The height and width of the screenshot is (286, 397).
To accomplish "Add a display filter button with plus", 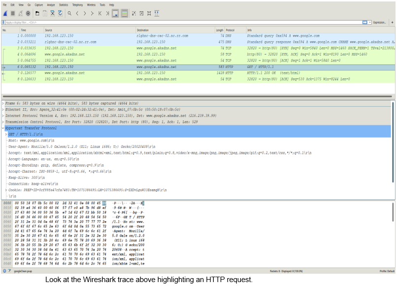I will click(x=392, y=23).
